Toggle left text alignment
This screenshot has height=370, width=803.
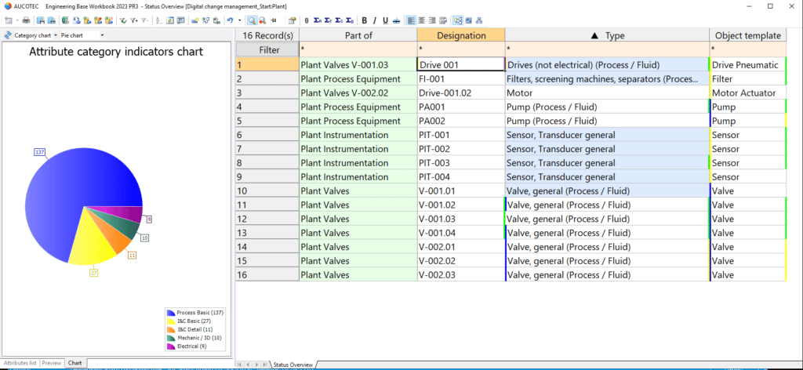(412, 20)
